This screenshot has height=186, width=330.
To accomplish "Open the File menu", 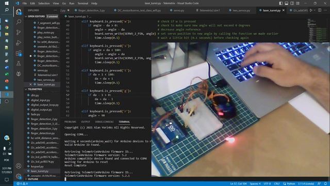I will 25,4.
